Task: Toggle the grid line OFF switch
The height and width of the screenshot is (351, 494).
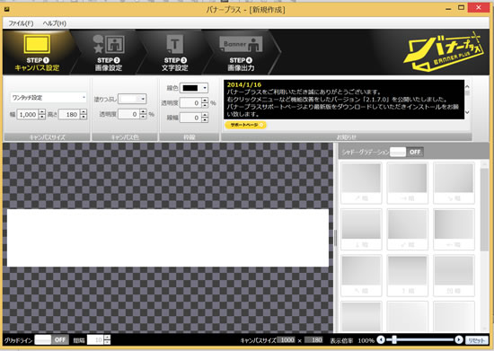Action: pyautogui.click(x=52, y=340)
